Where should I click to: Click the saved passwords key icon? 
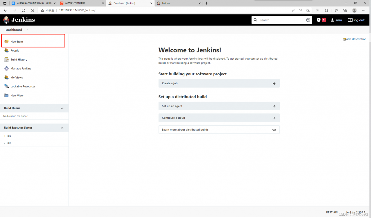pos(293,10)
